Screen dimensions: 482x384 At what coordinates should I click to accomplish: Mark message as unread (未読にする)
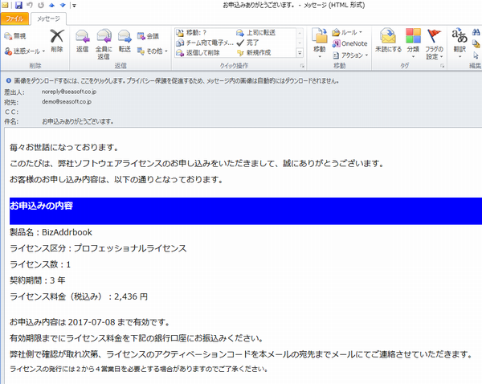coord(388,40)
